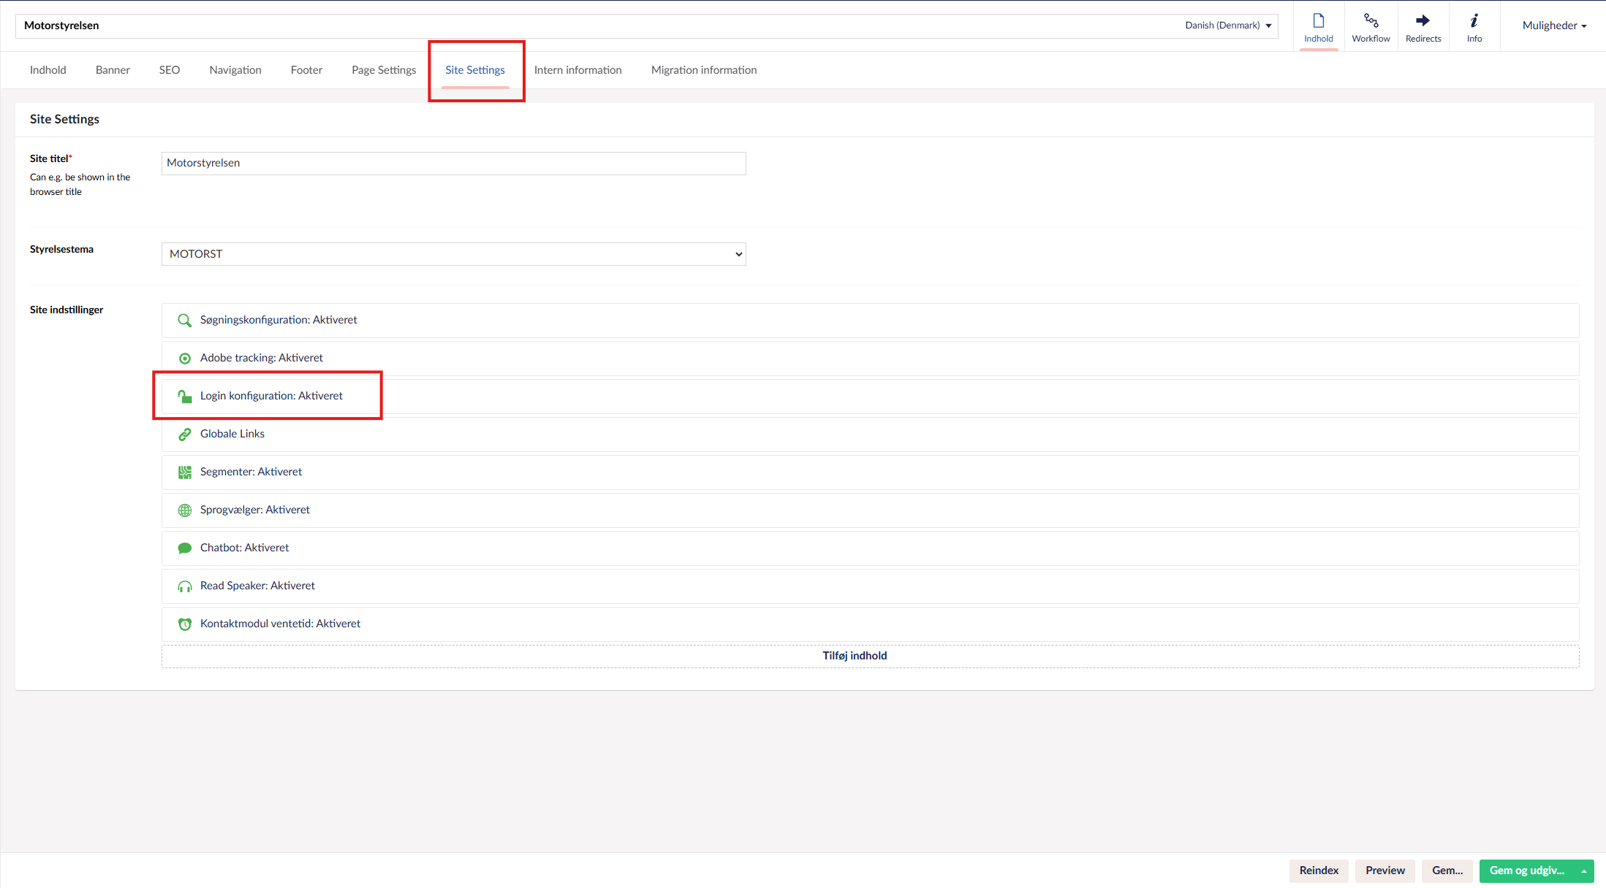Click the Adobe tracking target icon

(184, 359)
